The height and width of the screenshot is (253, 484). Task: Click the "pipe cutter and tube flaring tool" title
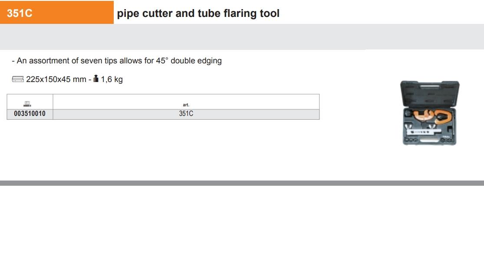coord(198,13)
